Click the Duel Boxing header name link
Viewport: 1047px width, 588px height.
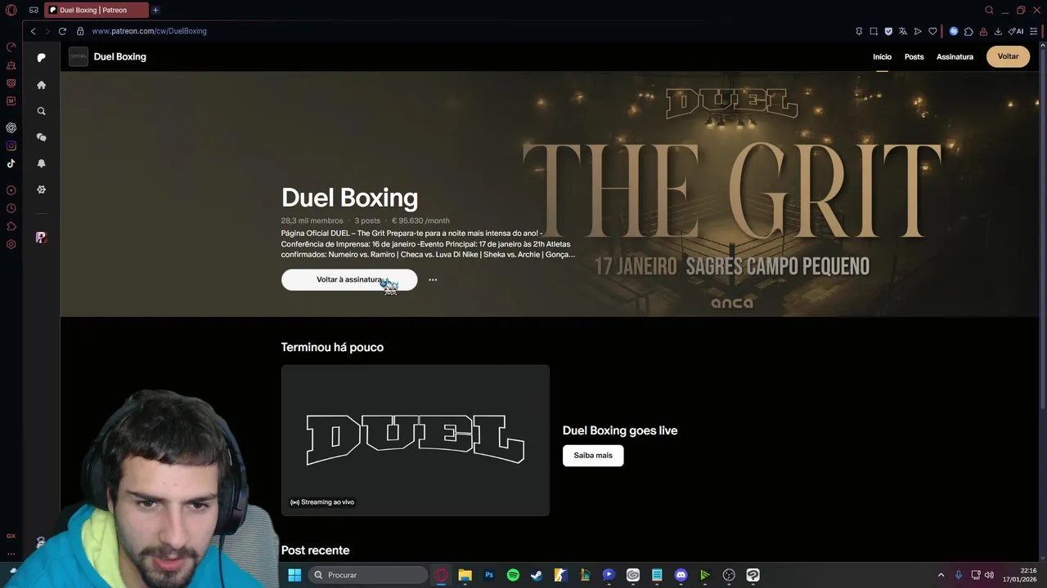[x=120, y=56]
